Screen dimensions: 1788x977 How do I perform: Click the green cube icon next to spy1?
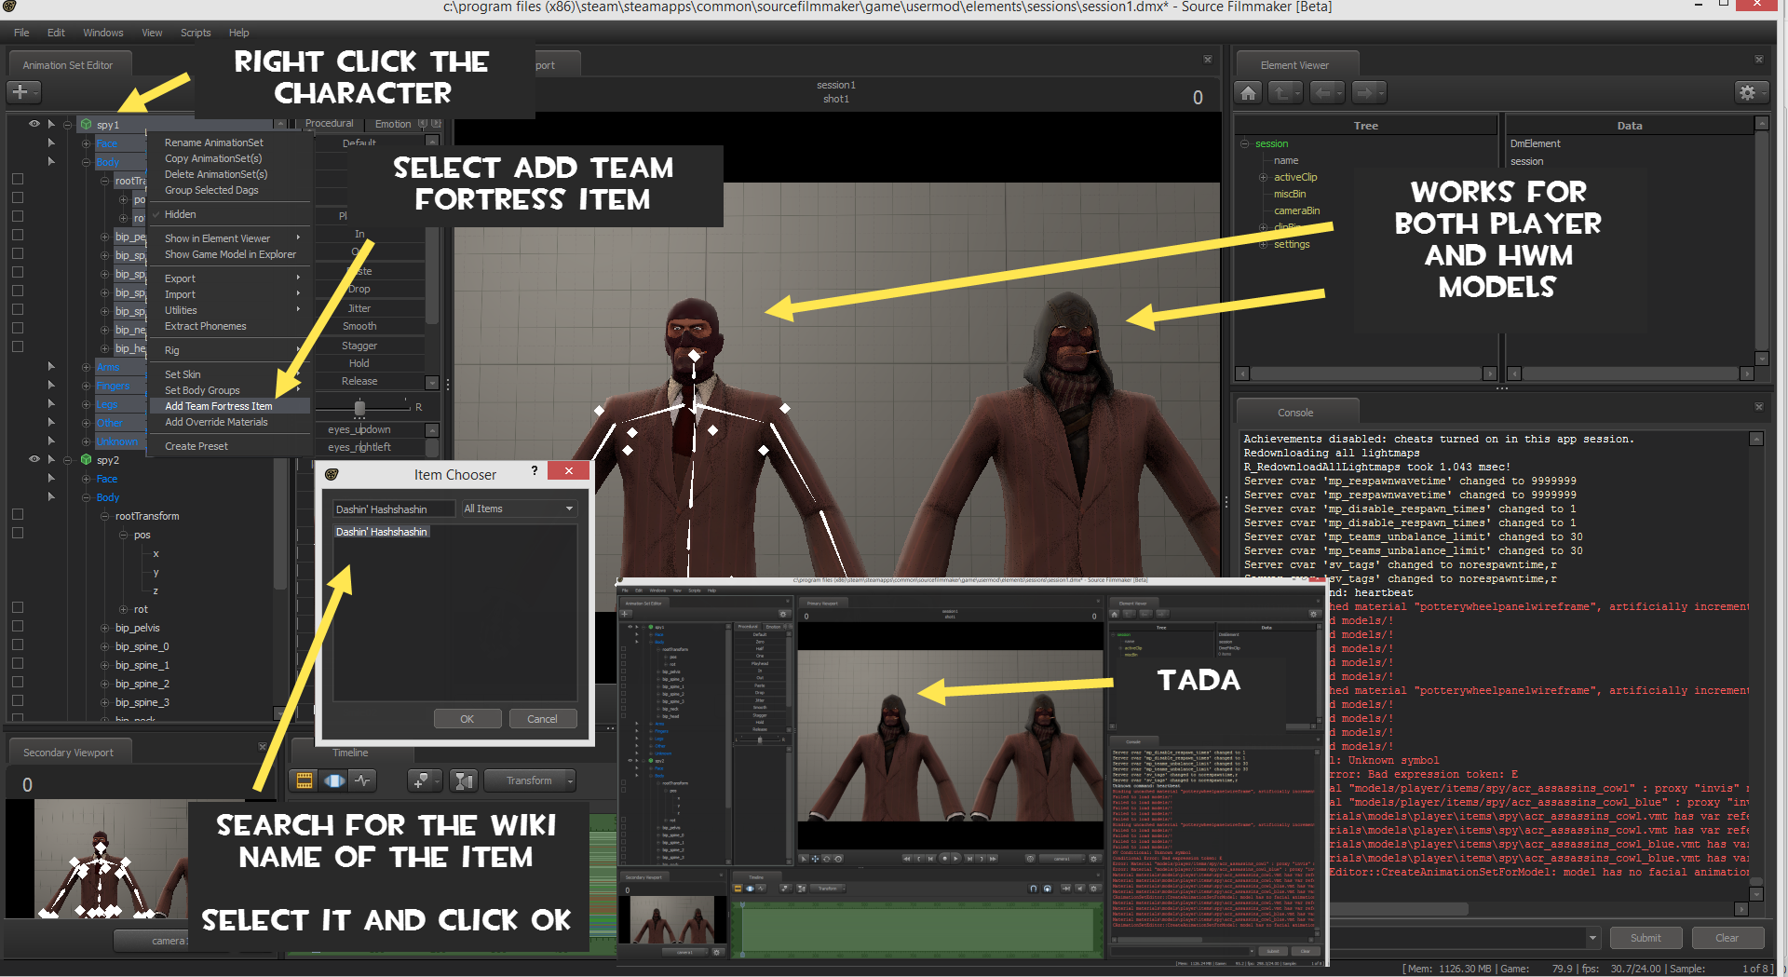coord(87,124)
